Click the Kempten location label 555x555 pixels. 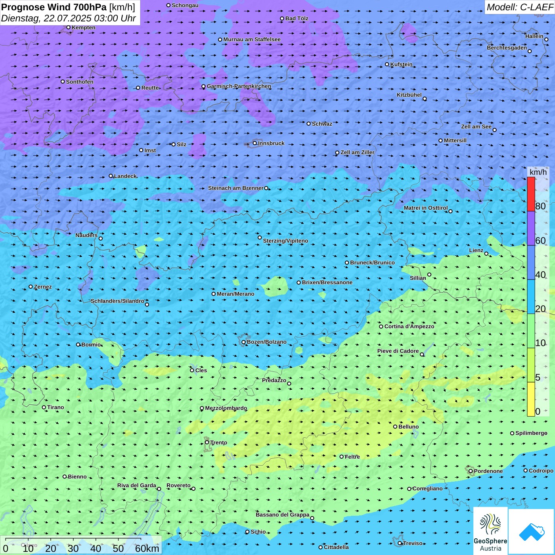[84, 27]
